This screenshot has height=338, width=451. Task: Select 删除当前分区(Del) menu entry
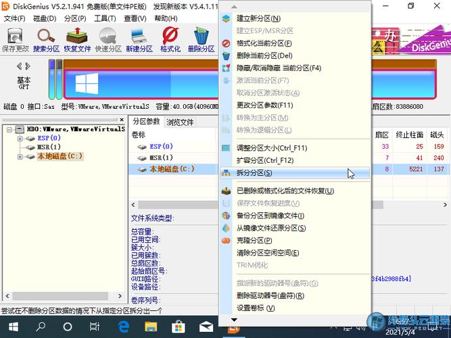295,56
